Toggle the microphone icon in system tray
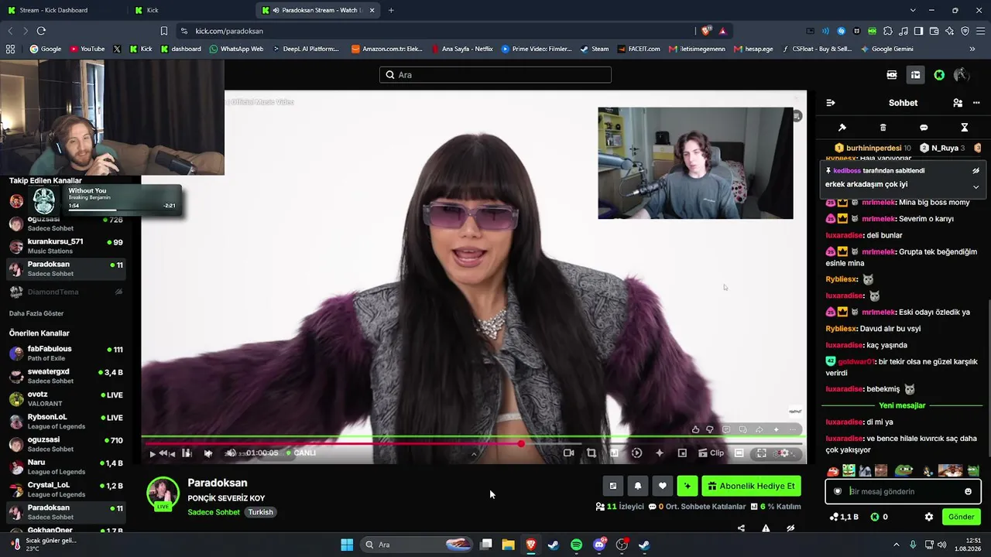 coord(913,545)
